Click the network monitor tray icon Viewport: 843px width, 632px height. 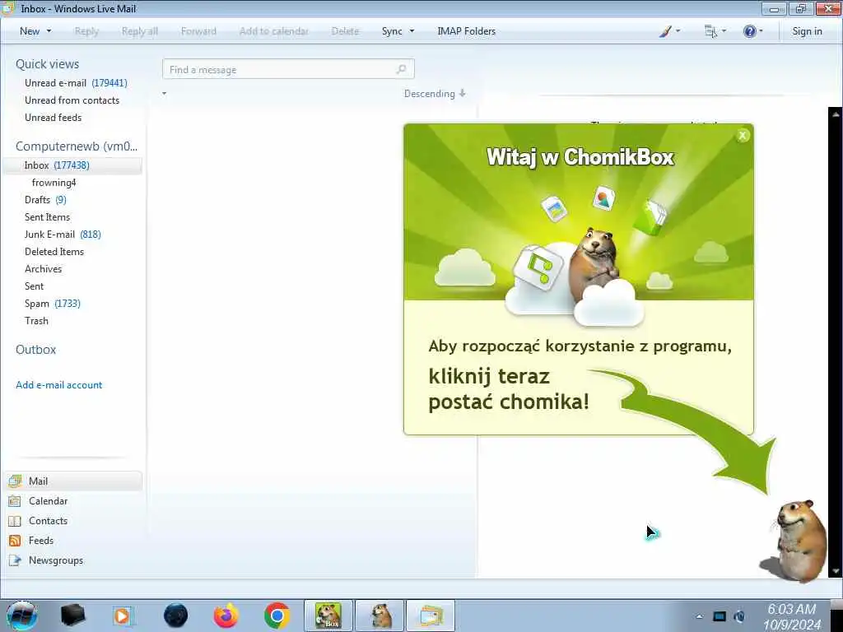click(720, 616)
